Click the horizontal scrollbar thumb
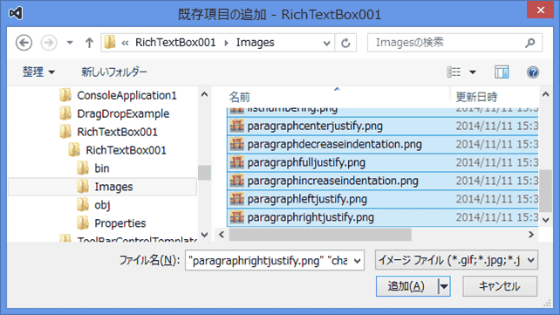The height and width of the screenshot is (315, 560). pos(320,235)
